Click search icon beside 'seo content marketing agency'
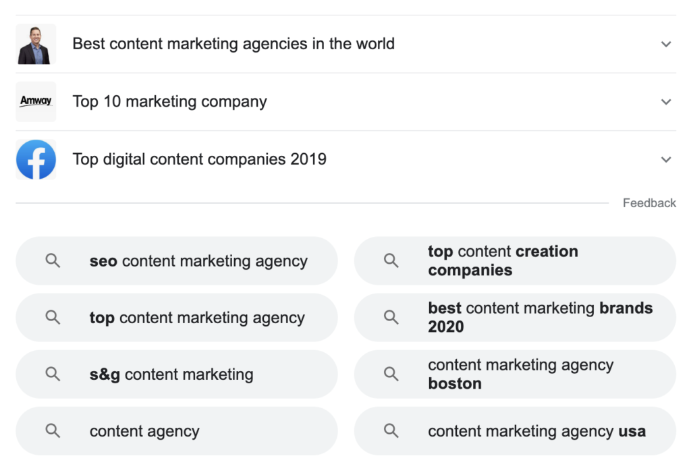The height and width of the screenshot is (475, 691). click(53, 261)
